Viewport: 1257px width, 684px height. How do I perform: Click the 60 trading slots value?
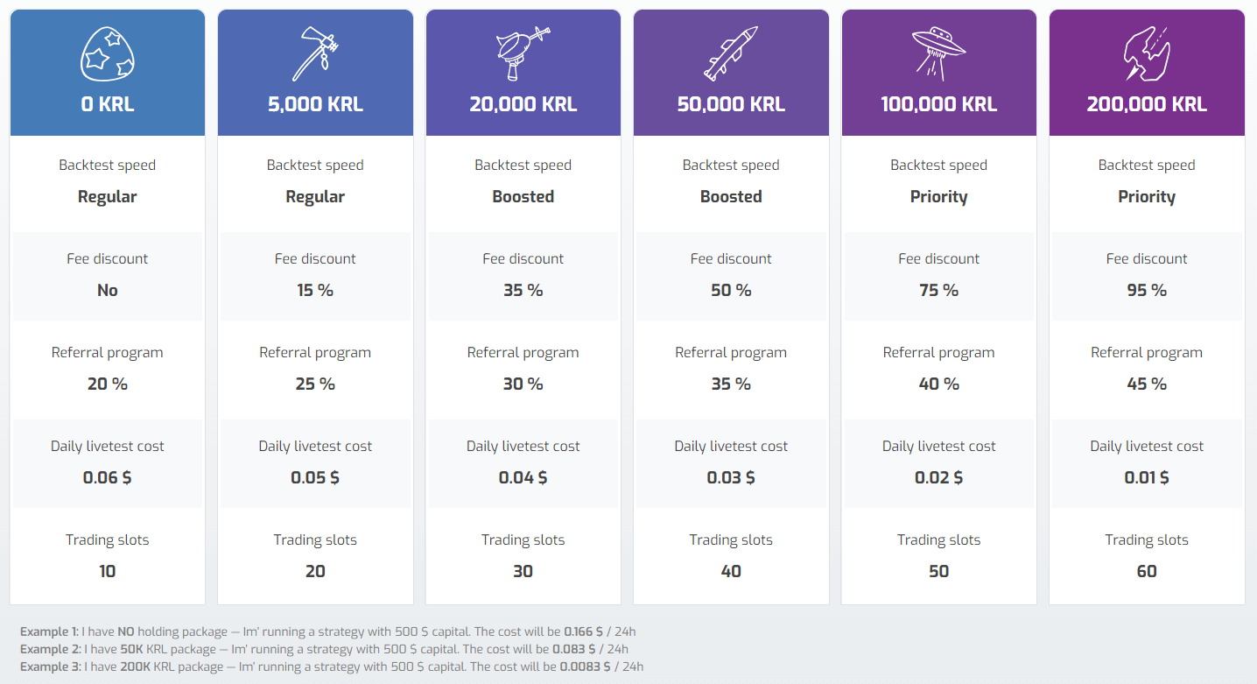[1147, 571]
